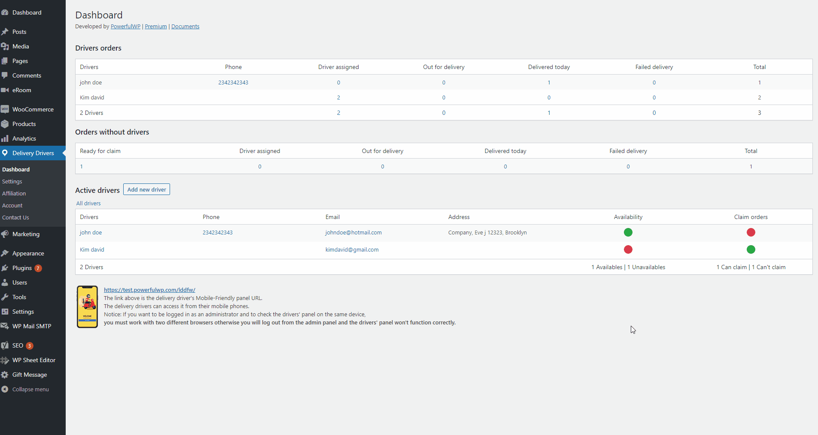
Task: Open the Premium link
Action: [x=156, y=26]
